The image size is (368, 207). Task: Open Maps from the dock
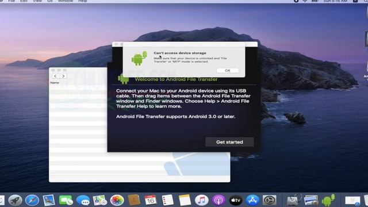[99, 201]
